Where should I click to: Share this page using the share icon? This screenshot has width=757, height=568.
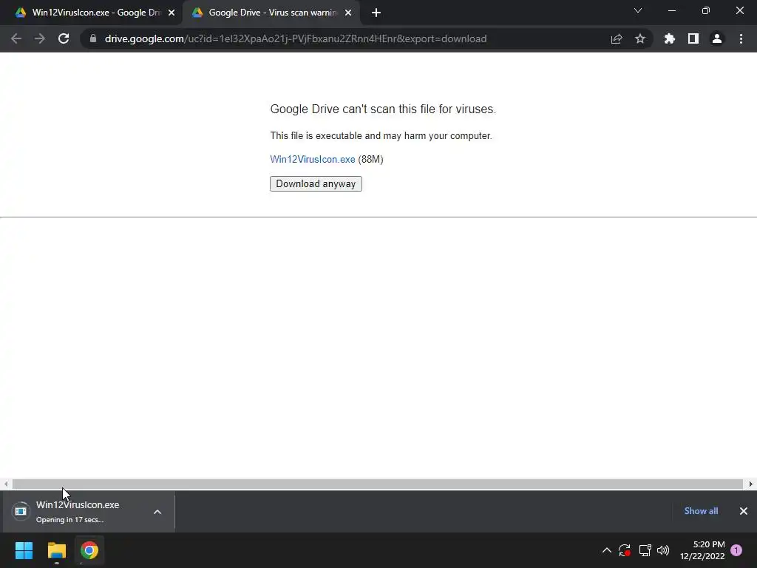(617, 38)
